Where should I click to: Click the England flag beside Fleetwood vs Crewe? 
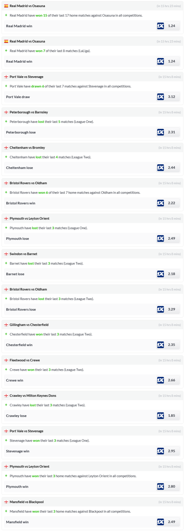(6, 360)
